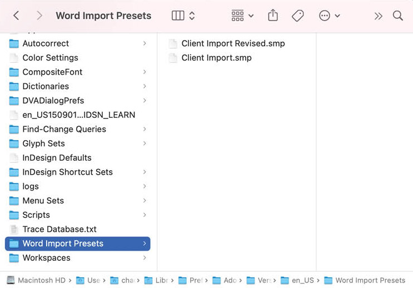
Task: Go back with the left chevron button
Action: point(16,16)
